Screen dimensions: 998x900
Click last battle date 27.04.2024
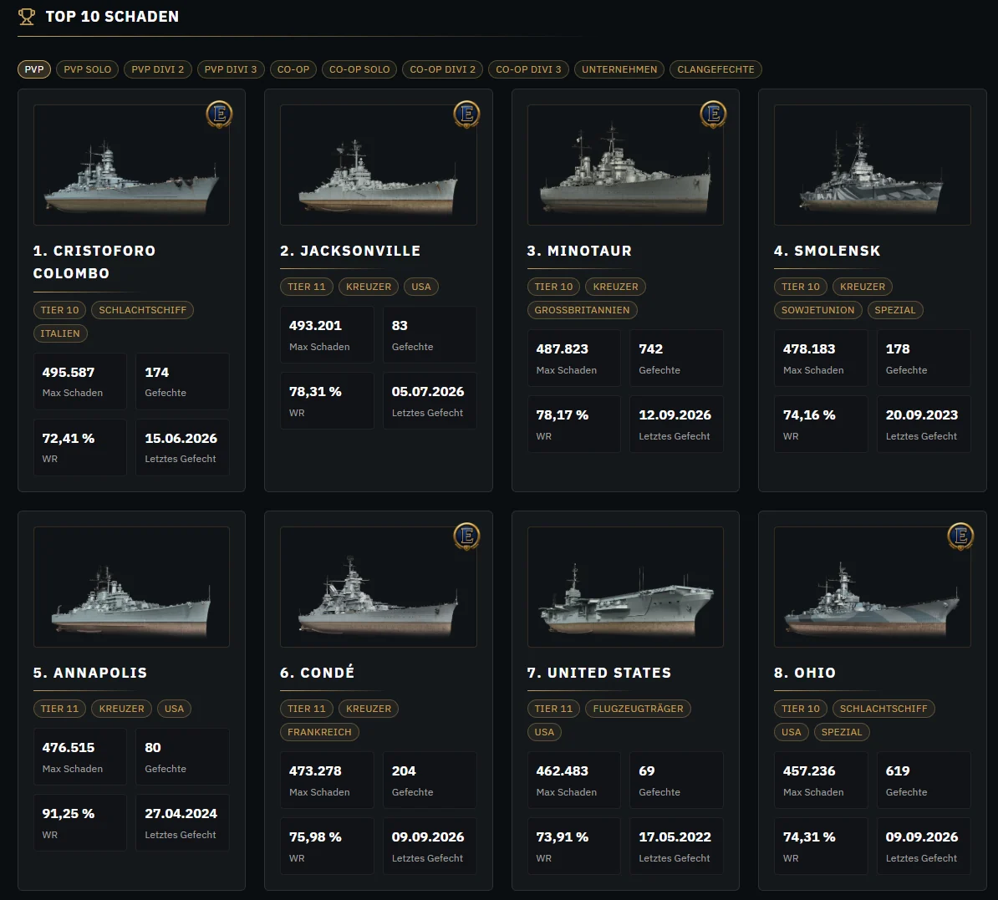pyautogui.click(x=181, y=814)
